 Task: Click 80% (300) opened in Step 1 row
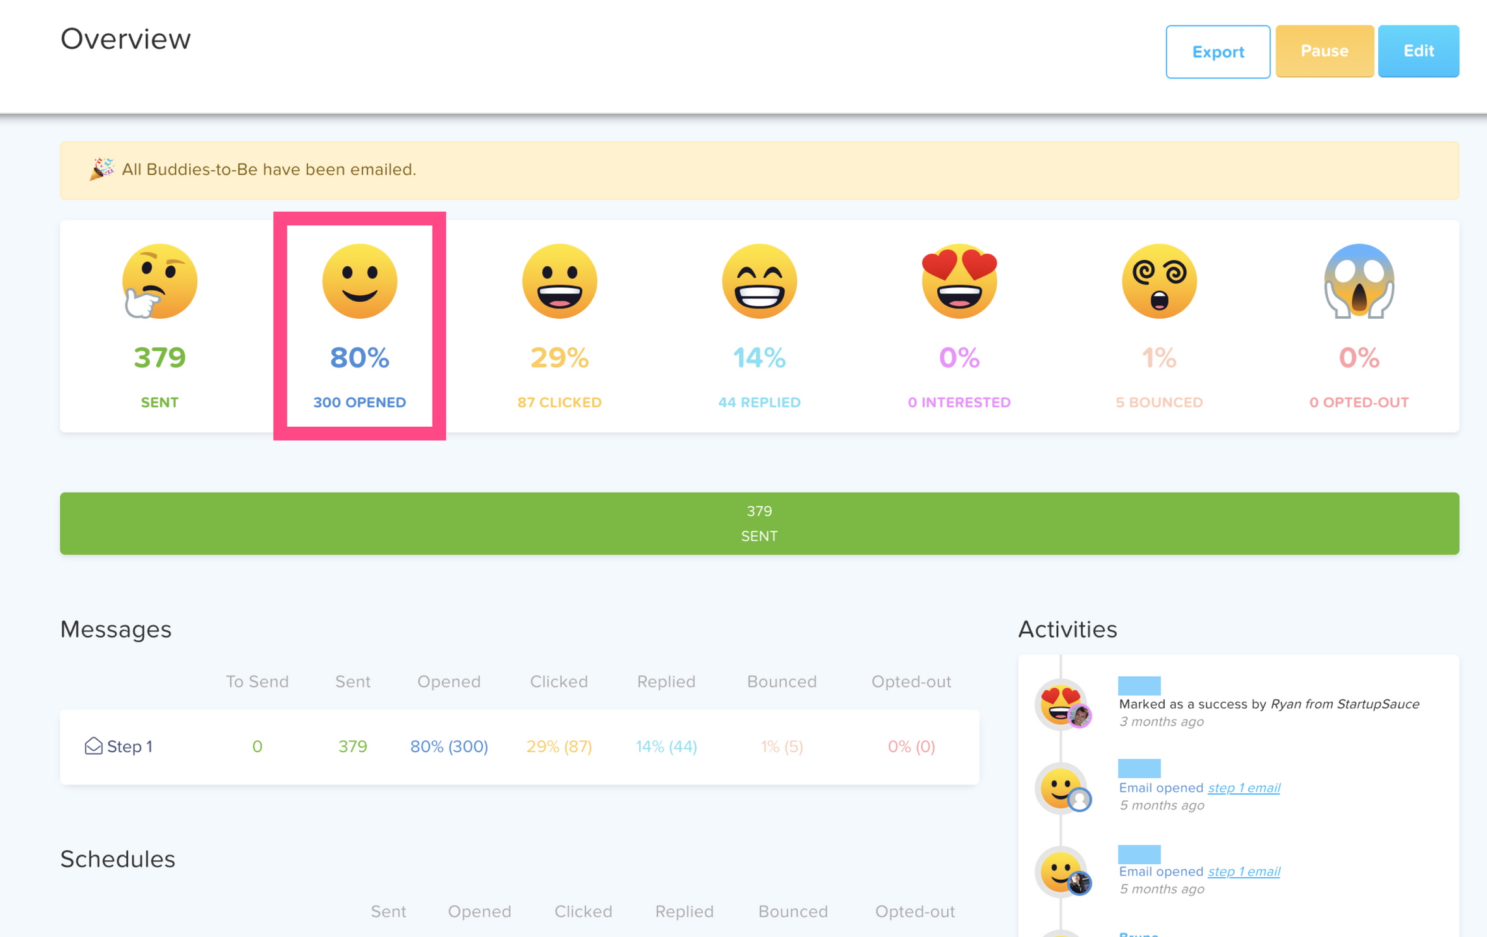click(449, 746)
